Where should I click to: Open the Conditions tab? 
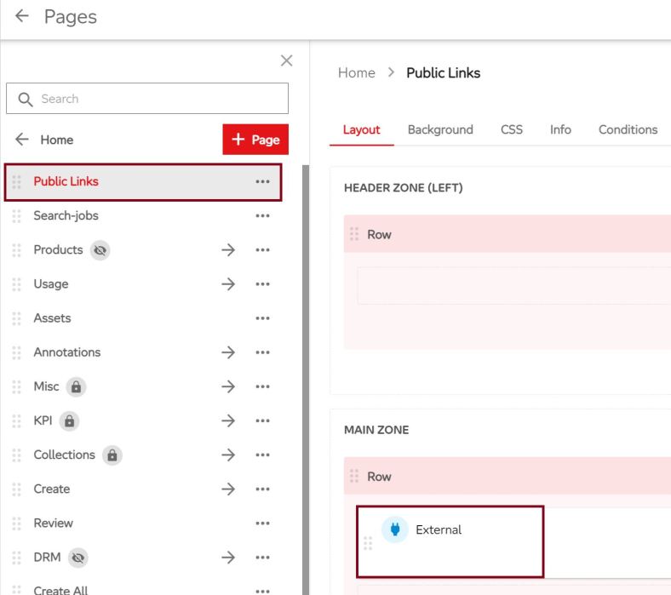point(628,129)
